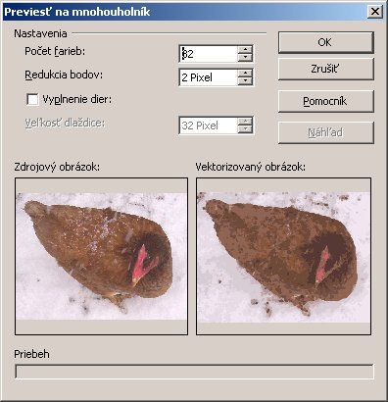This screenshot has height=402, width=388.
Task: Open help with the Pomocník button
Action: [x=325, y=101]
